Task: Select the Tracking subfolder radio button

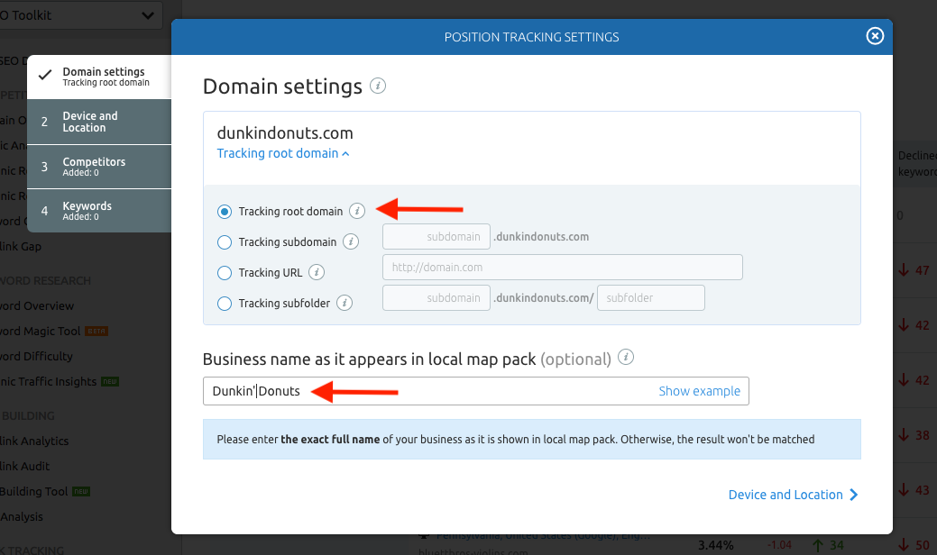Action: click(x=224, y=303)
